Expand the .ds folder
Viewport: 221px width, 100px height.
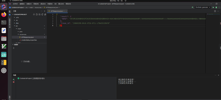coord(15,20)
